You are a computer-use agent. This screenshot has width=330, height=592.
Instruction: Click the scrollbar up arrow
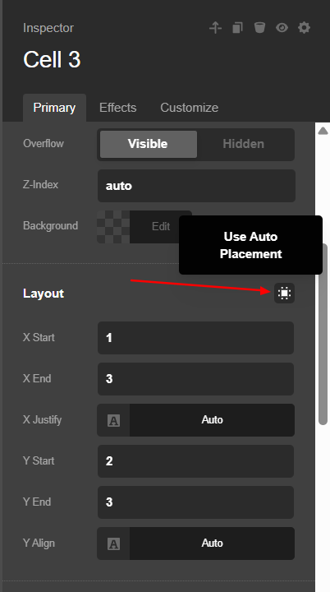point(323,131)
